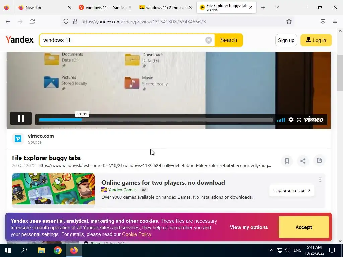Open the vimeo.com source link

(x=41, y=136)
